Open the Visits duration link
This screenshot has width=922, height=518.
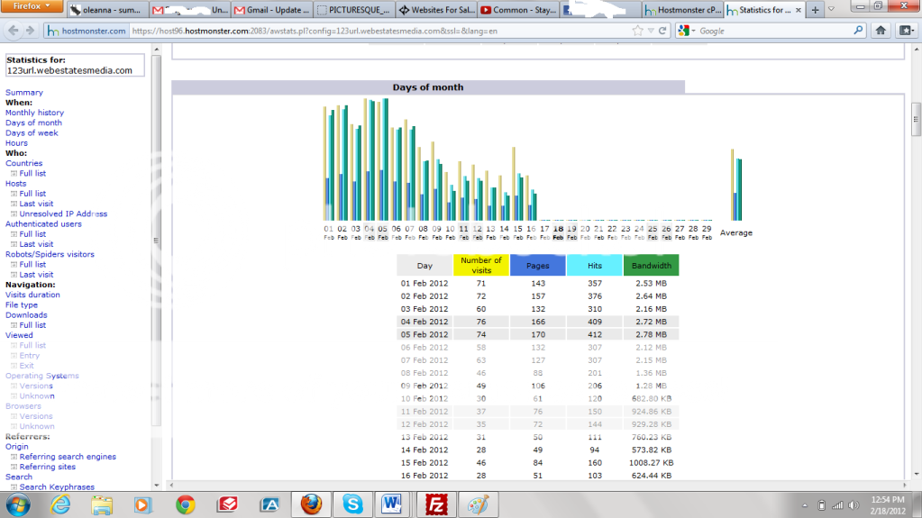32,295
